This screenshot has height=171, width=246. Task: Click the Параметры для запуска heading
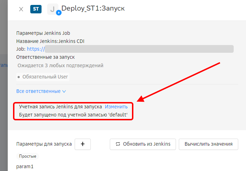pyautogui.click(x=44, y=144)
